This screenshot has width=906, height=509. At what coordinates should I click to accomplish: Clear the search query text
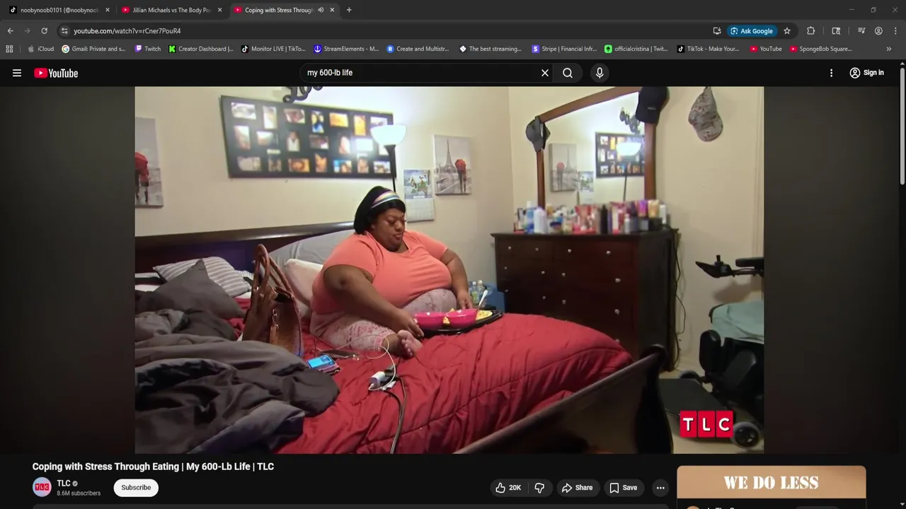point(545,73)
